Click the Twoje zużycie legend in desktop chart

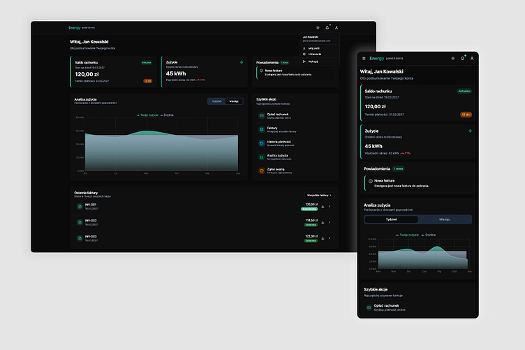[x=148, y=115]
